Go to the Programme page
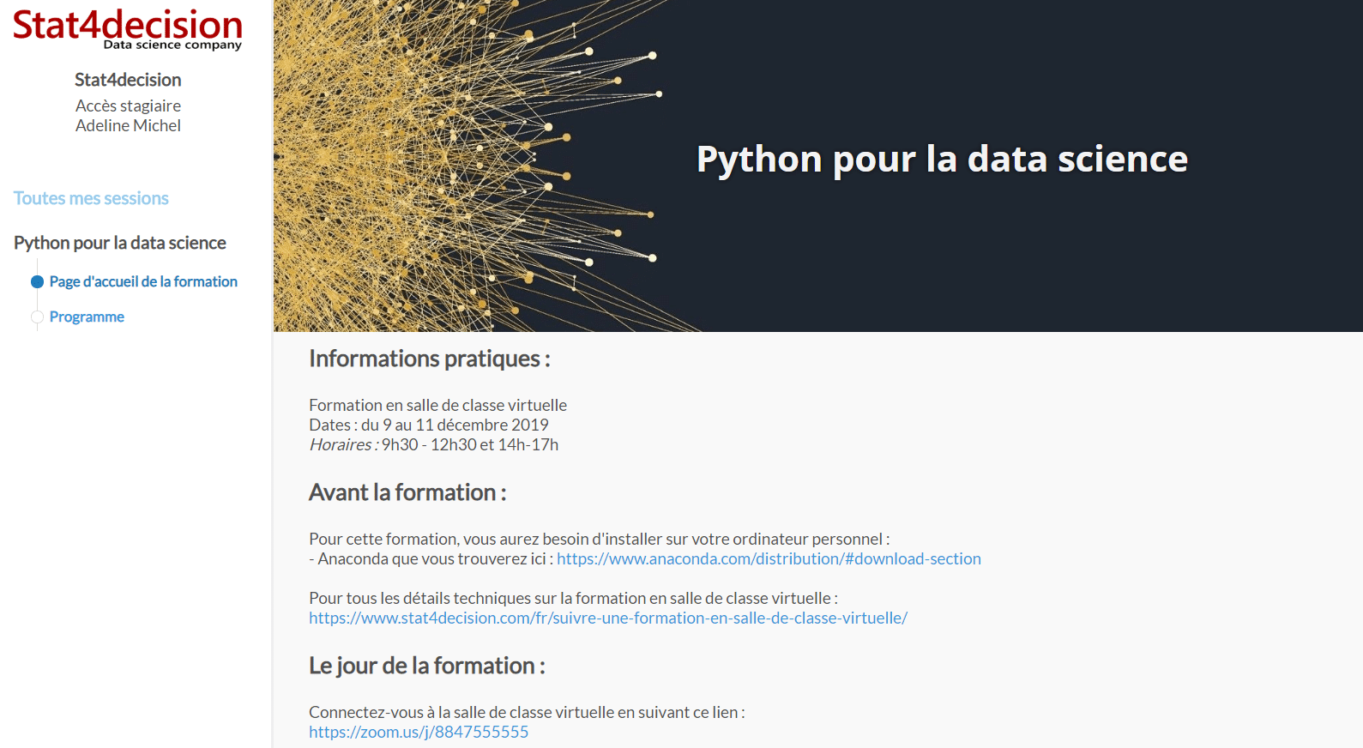 (87, 317)
